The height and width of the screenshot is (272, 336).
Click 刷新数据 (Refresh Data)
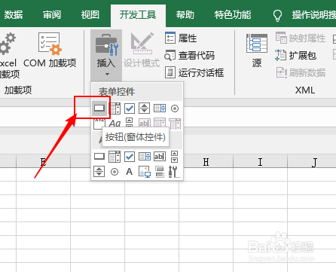[301, 72]
